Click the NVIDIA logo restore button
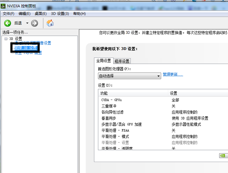 coord(223,156)
